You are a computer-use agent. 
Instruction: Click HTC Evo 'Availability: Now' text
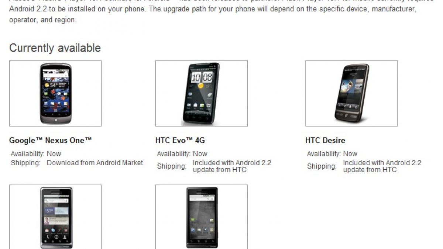182,153
